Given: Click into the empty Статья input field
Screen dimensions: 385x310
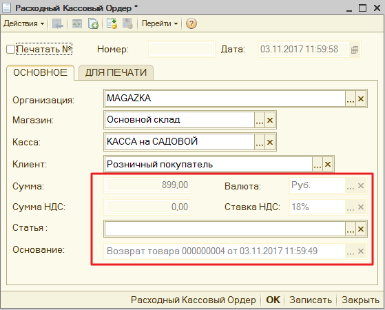Looking at the screenshot, I should point(225,229).
